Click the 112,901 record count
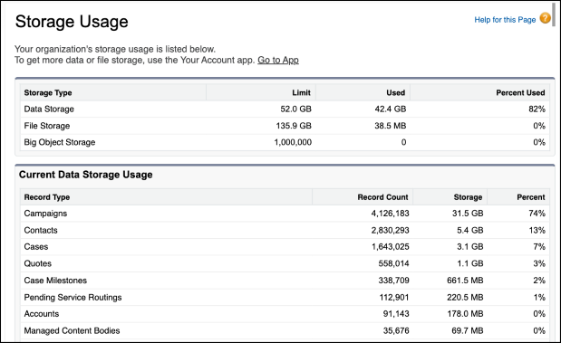The height and width of the screenshot is (343, 561). point(394,297)
